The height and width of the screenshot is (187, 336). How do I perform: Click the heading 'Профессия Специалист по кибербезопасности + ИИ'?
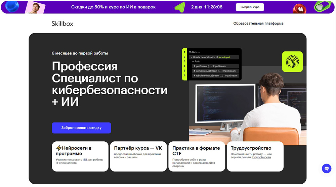(110, 84)
